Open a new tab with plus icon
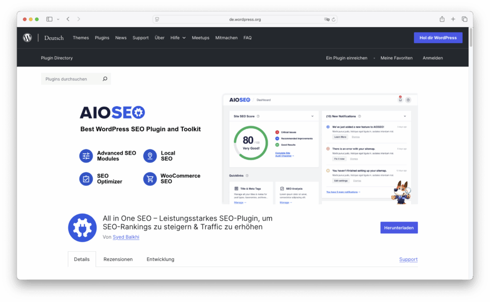The height and width of the screenshot is (302, 490). click(453, 19)
